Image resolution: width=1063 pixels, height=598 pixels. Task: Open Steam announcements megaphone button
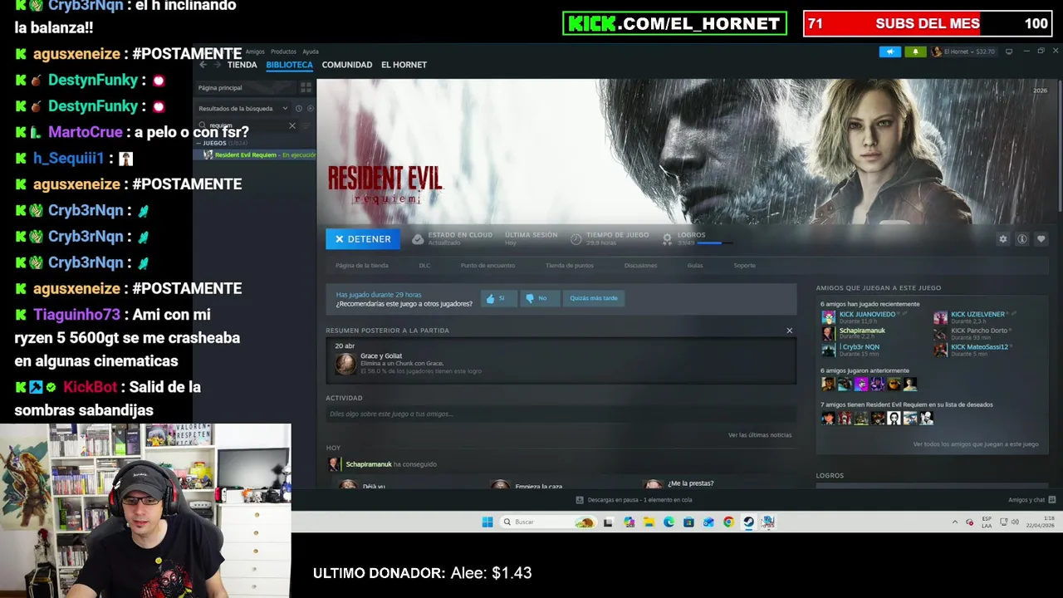click(x=889, y=51)
